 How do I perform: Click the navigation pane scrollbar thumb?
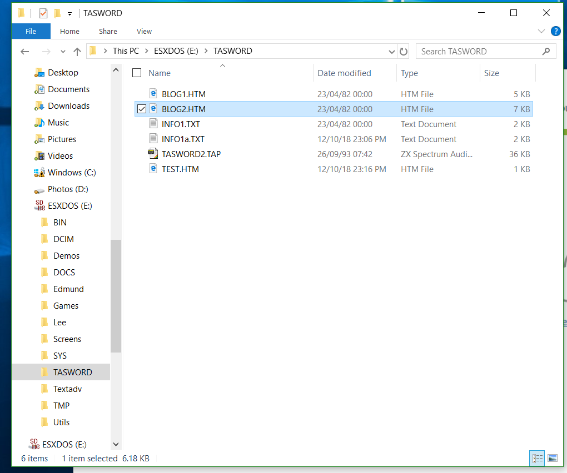pos(116,296)
